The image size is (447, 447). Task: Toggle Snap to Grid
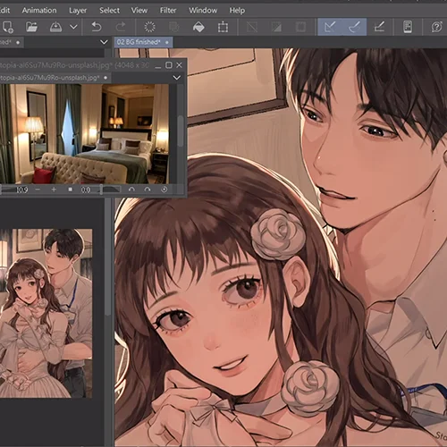379,27
